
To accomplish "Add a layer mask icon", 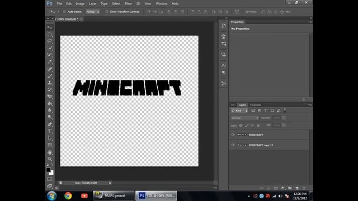I will click(x=276, y=188).
